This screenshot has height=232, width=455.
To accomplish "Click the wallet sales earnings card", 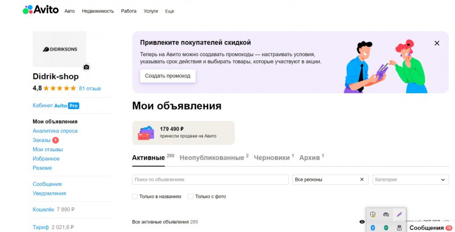I will [x=183, y=133].
